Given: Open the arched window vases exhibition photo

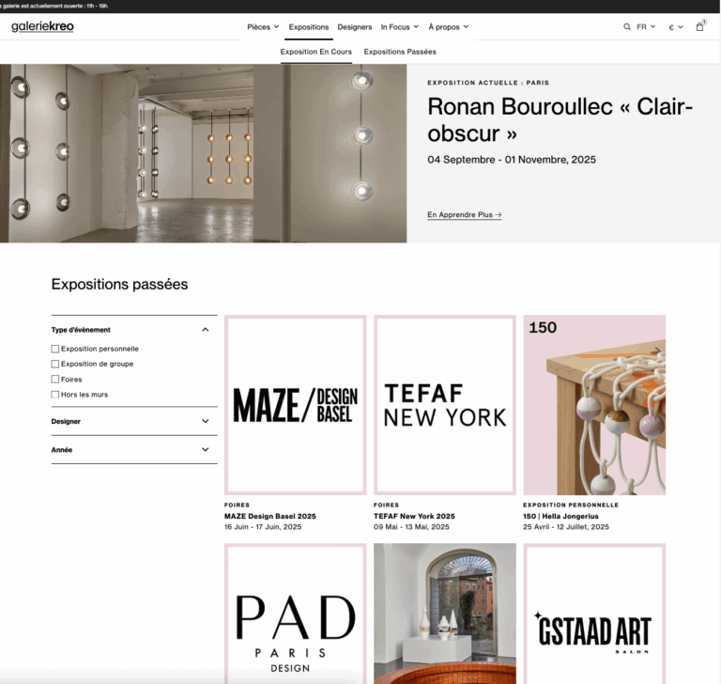Looking at the screenshot, I should [445, 614].
